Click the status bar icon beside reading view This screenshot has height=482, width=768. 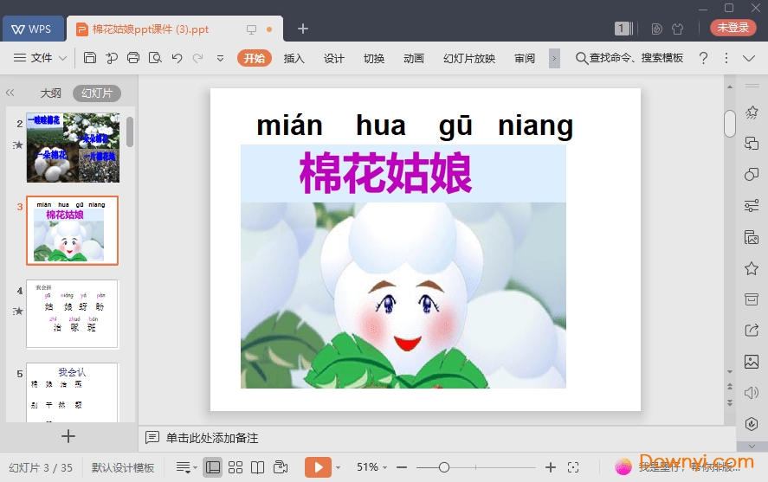(x=281, y=467)
